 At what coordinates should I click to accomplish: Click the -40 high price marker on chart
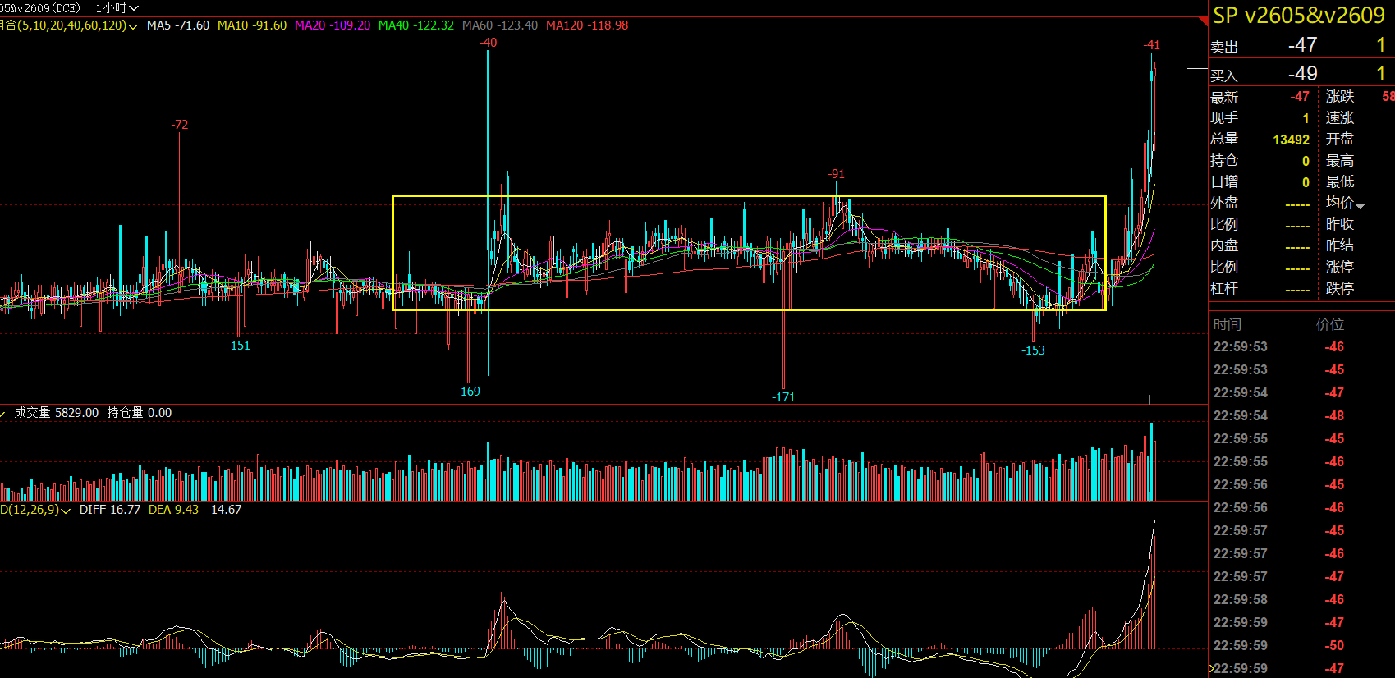coord(488,43)
